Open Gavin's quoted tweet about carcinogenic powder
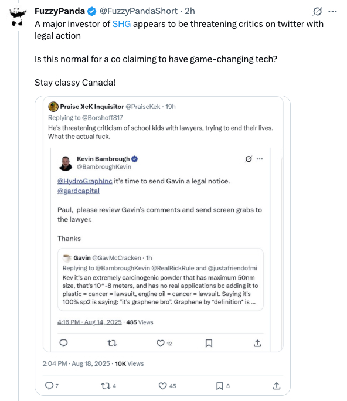Screen dimensions: 347x401 point(161,280)
